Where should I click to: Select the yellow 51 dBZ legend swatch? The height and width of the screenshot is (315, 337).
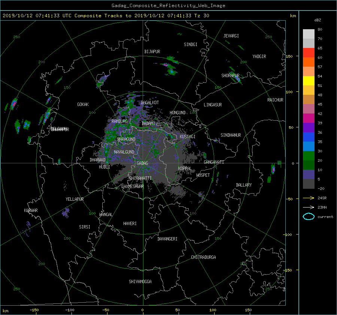309,81
